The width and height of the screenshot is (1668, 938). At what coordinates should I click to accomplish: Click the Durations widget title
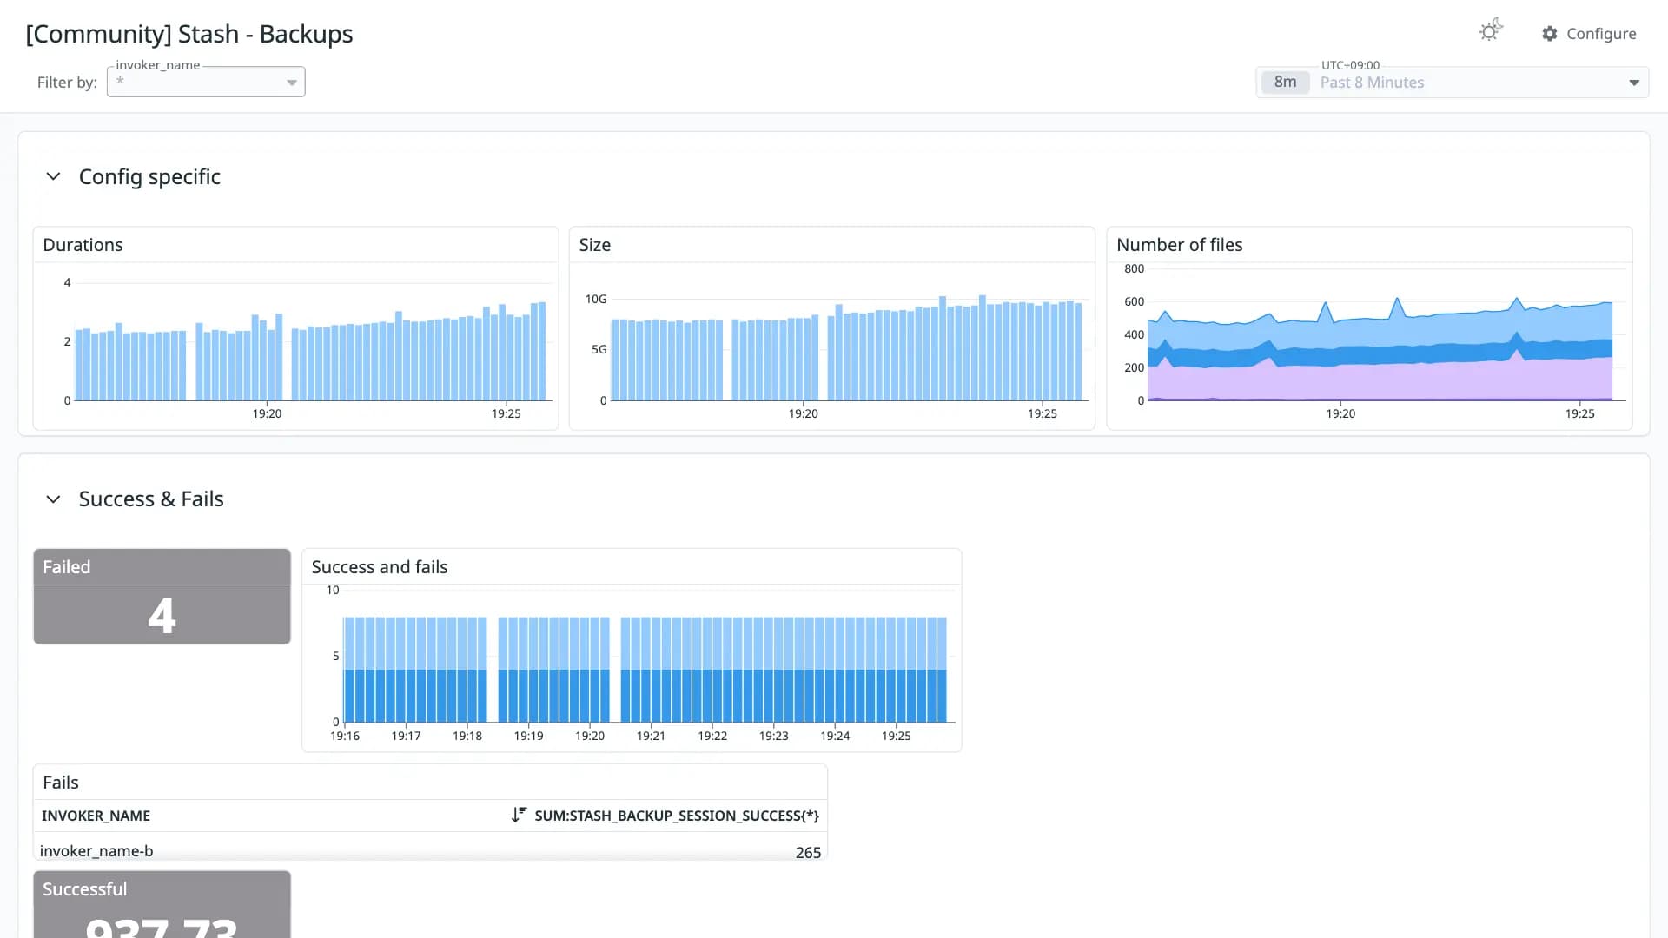click(x=83, y=245)
